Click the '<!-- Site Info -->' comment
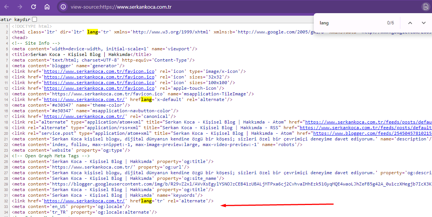Viewport: 432px width, 217px height. coord(36,43)
